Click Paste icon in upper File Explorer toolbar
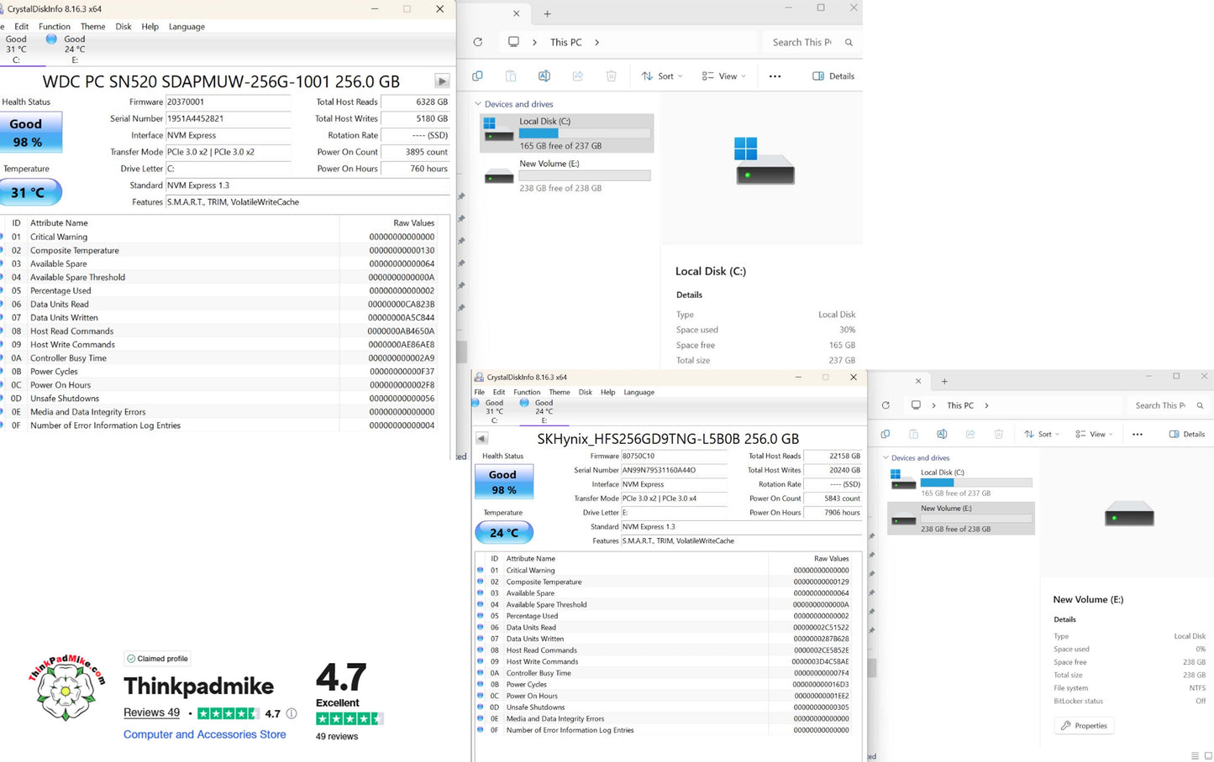 coord(511,76)
